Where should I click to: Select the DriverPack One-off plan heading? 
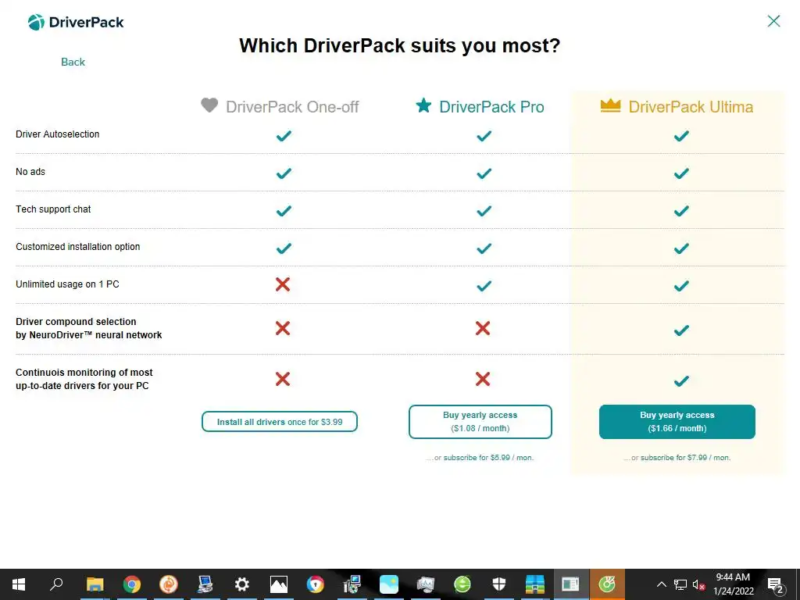point(292,106)
